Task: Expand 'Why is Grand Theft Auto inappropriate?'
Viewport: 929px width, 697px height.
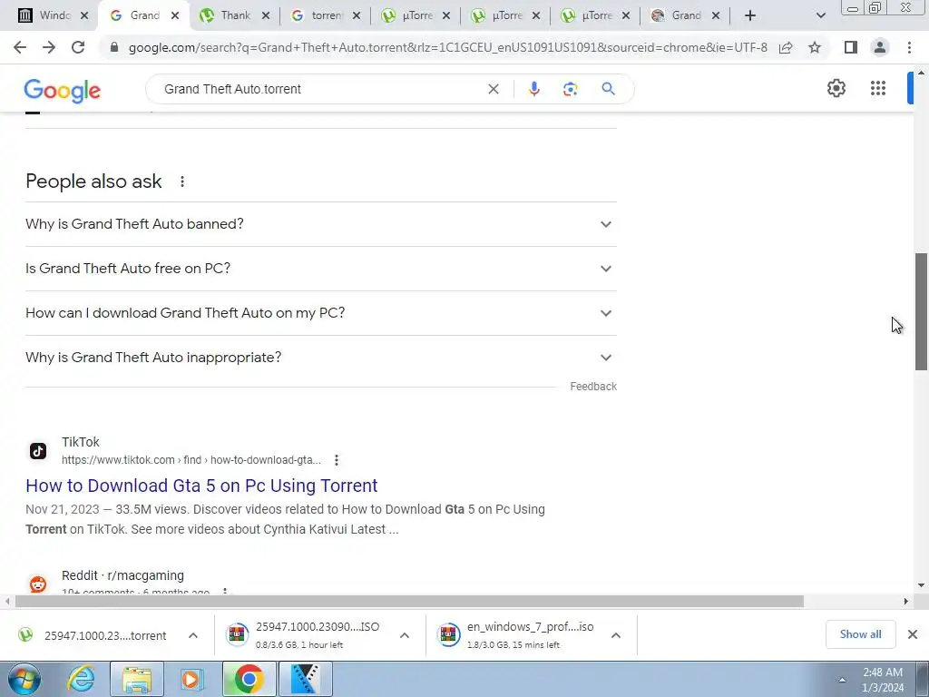Action: pyautogui.click(x=321, y=358)
